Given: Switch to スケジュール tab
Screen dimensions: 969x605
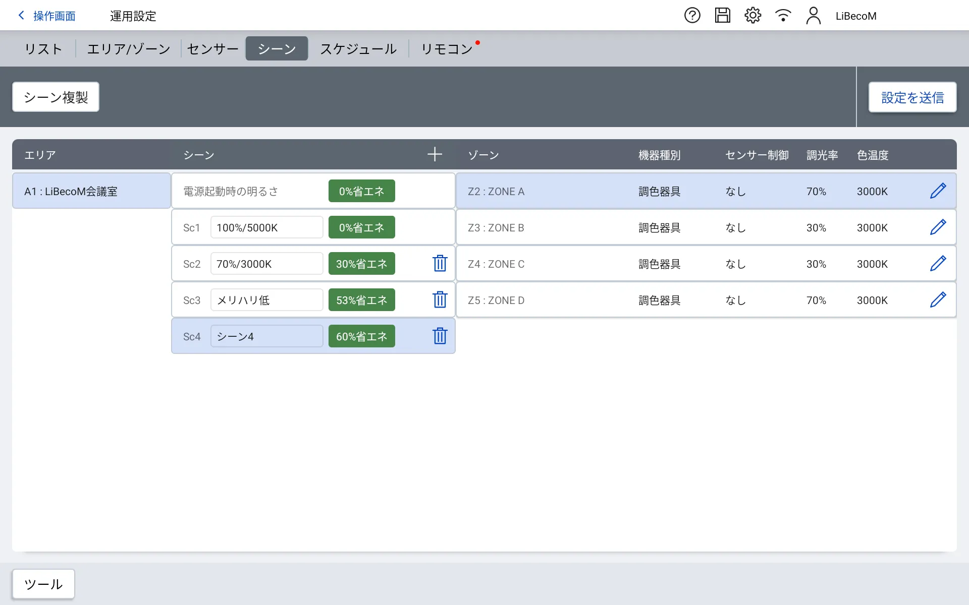Looking at the screenshot, I should (358, 49).
